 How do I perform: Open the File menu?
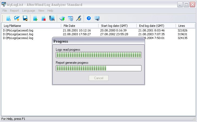click(5, 11)
